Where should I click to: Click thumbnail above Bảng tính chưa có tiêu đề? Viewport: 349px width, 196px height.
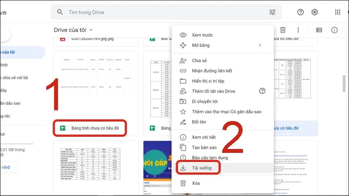(96, 86)
